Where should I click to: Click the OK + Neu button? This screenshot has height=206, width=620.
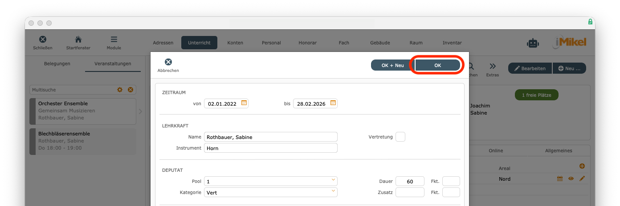[392, 65]
